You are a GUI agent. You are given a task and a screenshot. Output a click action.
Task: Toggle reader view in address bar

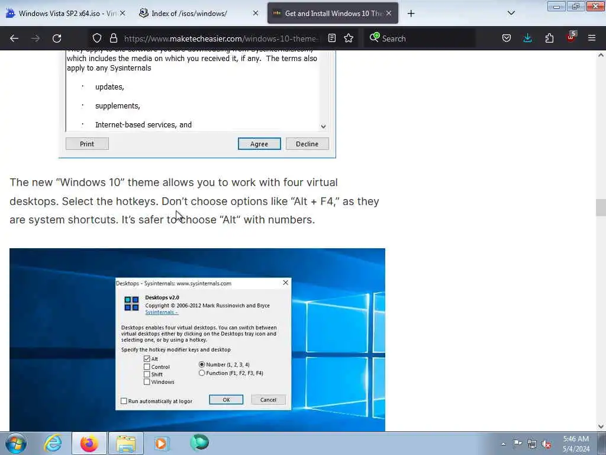pos(331,38)
